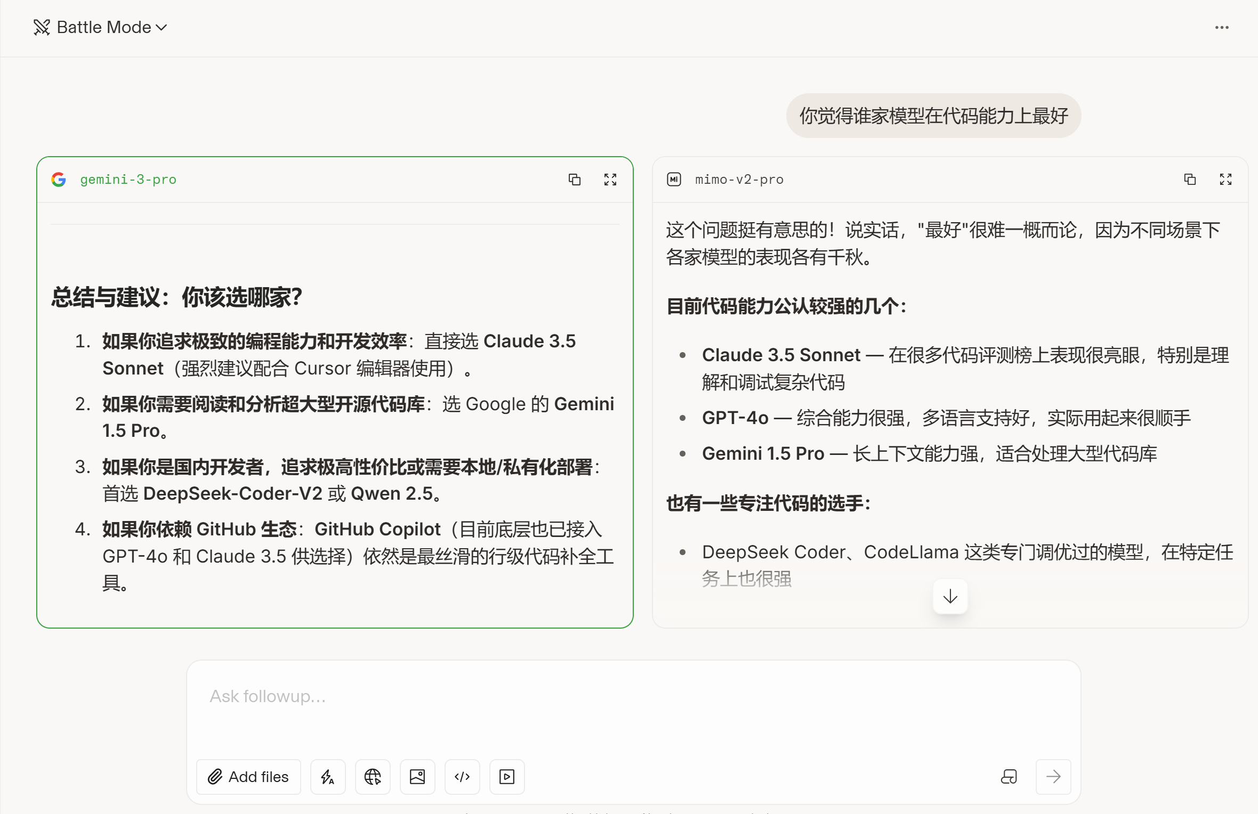The width and height of the screenshot is (1258, 814).
Task: Click the heading 总结与建议：你该选哪家?
Action: click(x=177, y=297)
